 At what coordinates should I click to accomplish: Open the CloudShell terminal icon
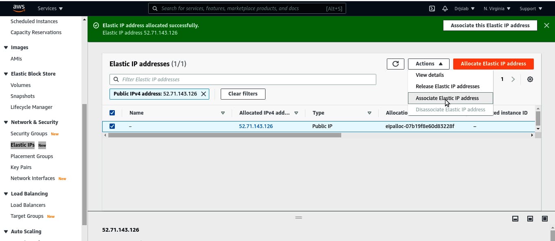(432, 9)
